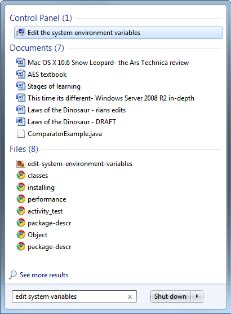Click Word icon for Mac OS X Snow Leopard review
Viewport: 231px width, 314px height.
click(x=21, y=62)
